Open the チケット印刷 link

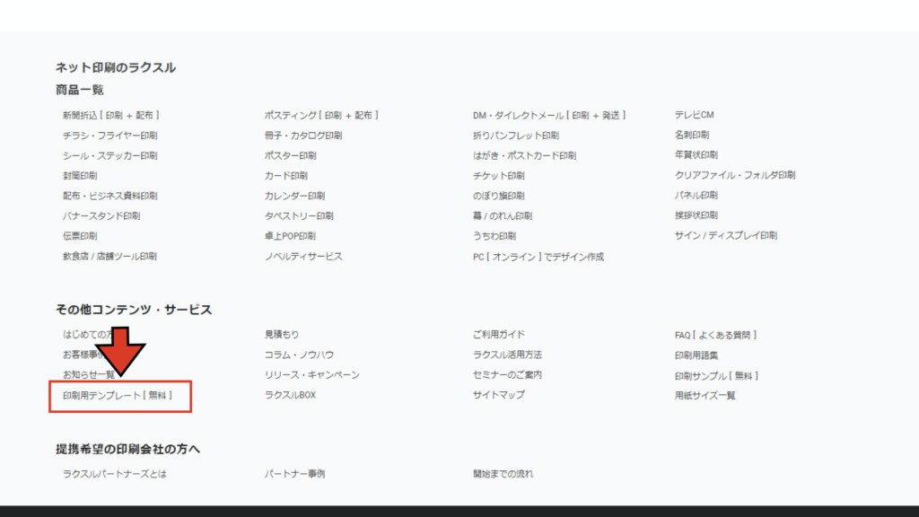coord(499,175)
